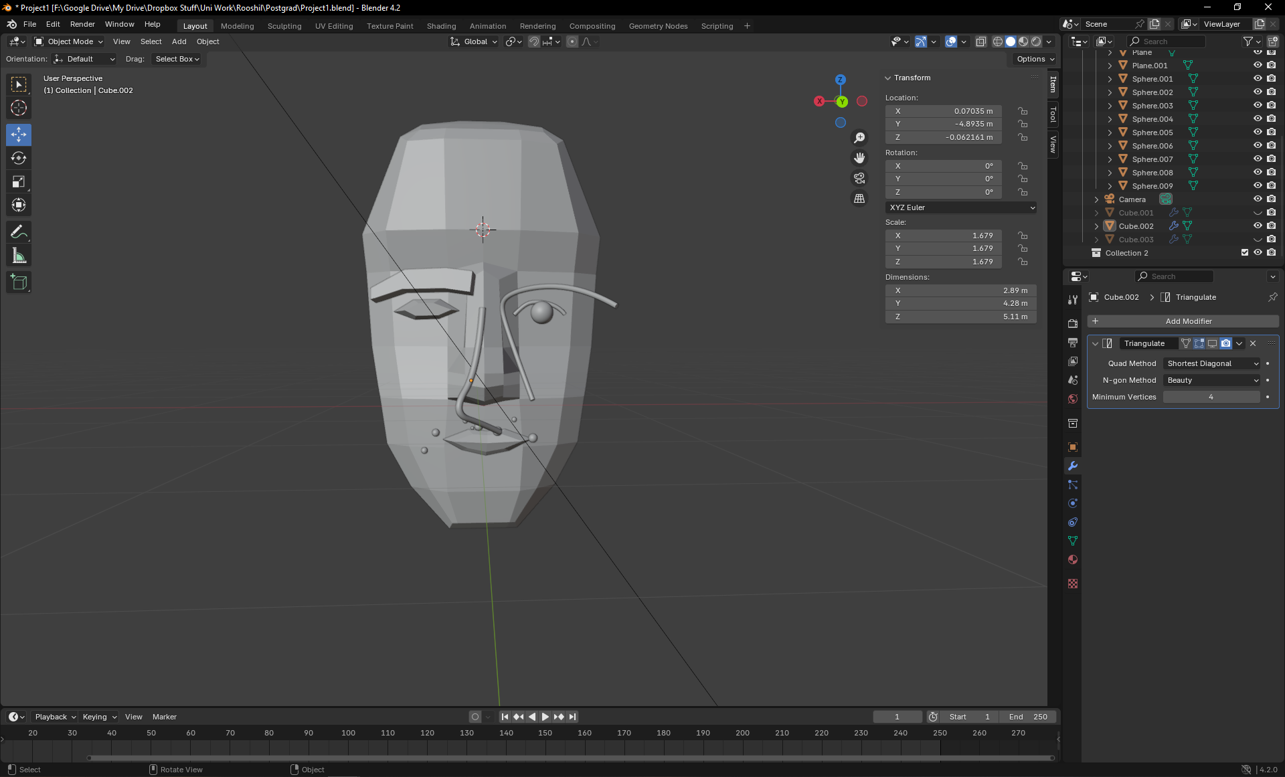
Task: Activate the Annotate pencil tool
Action: click(19, 232)
